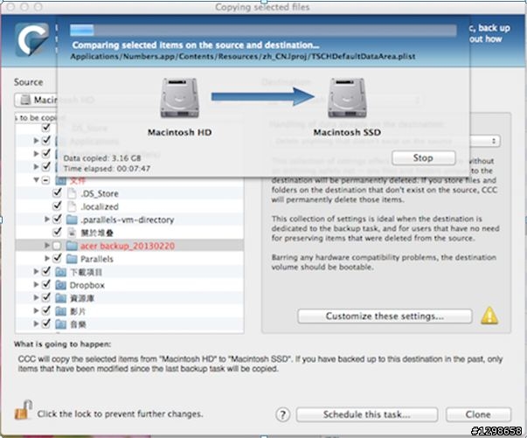Click 'Click the lock to prevent further changes' text
The height and width of the screenshot is (438, 527).
coord(120,414)
